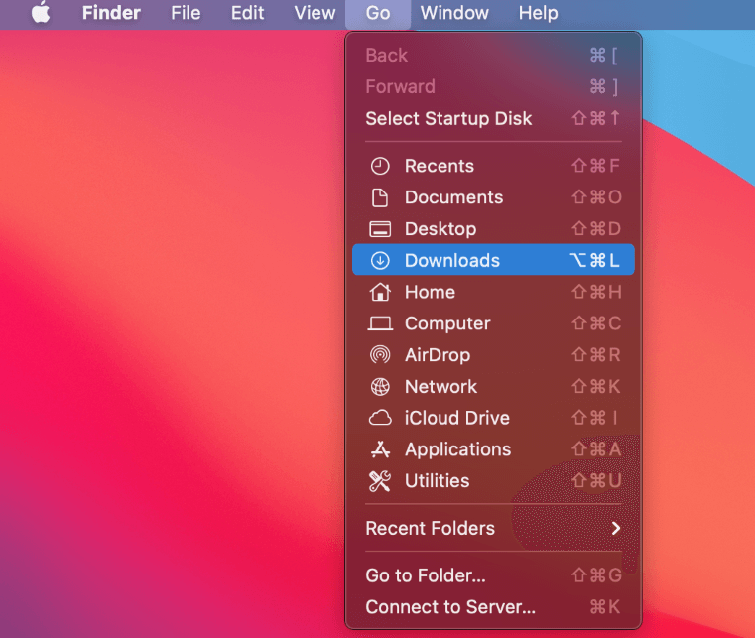Choose Select Startup Disk
Image resolution: width=755 pixels, height=638 pixels.
click(x=493, y=118)
